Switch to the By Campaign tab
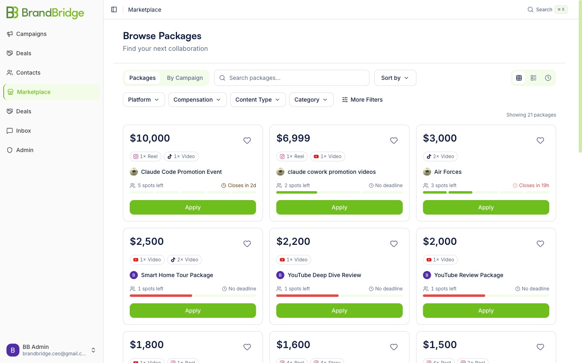This screenshot has height=363, width=582. tap(185, 78)
